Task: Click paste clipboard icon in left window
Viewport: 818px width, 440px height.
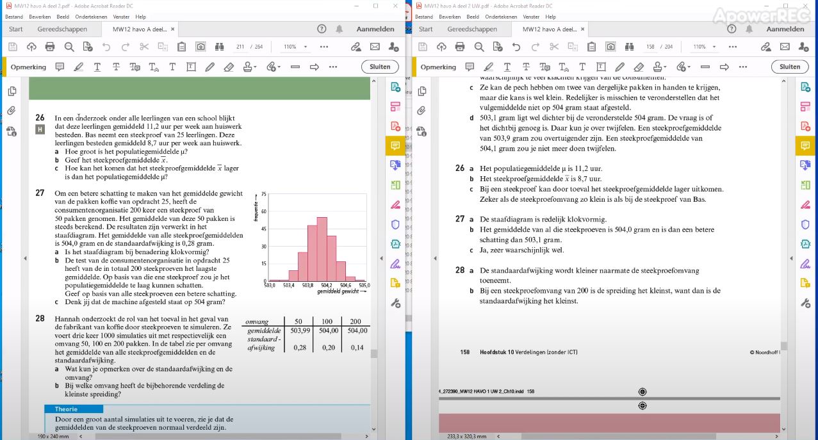Action: tap(181, 47)
